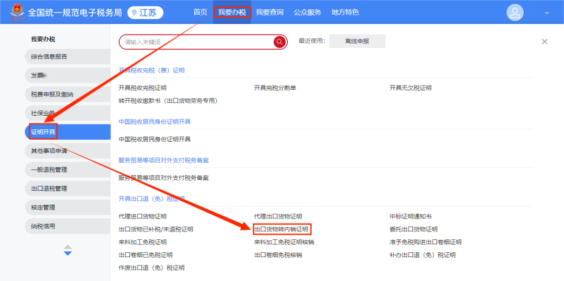Image resolution: width=564 pixels, height=281 pixels.
Task: Close the menu panel with X icon
Action: pos(544,42)
